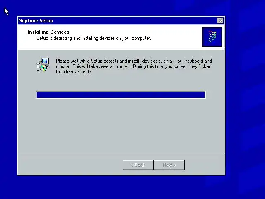Click the disabled Next button
The height and width of the screenshot is (199, 265).
169,165
